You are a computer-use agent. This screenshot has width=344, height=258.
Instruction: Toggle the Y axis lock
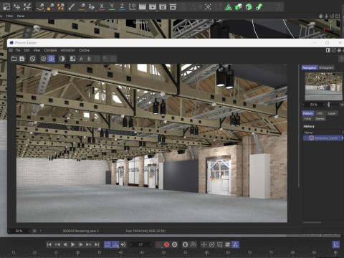pos(112,6)
